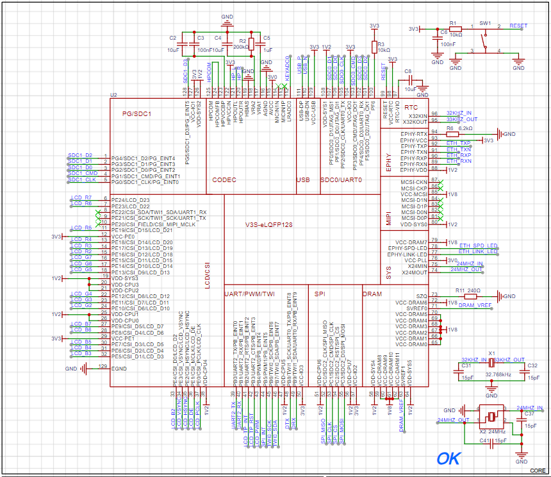Click the V3S-eLQFP128 chip name

269,224
